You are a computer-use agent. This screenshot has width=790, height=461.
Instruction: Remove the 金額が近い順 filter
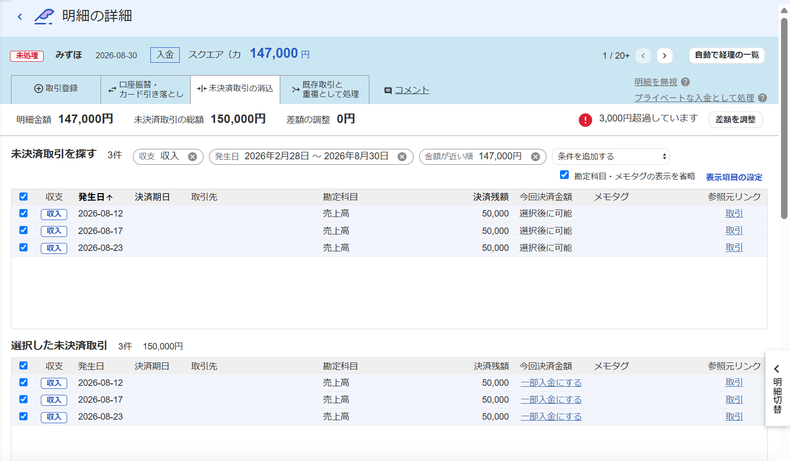535,157
